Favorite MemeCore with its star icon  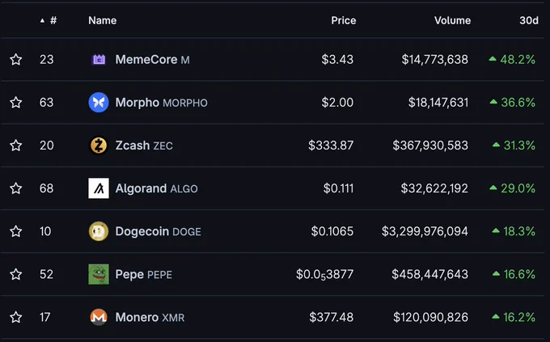(x=16, y=59)
